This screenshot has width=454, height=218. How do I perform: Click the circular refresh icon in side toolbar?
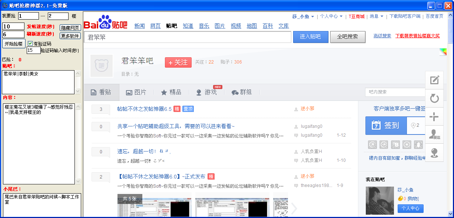(x=434, y=98)
